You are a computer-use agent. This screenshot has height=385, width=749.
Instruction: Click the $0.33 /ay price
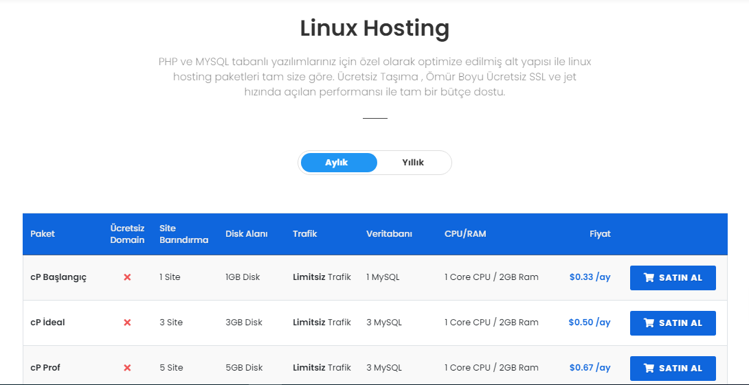(x=590, y=277)
